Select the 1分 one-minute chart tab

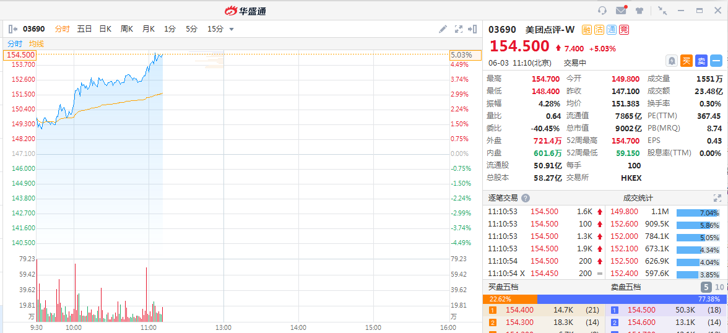170,29
